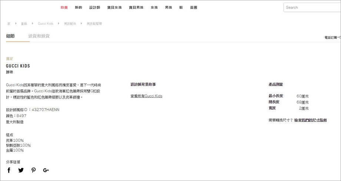Go to 男孩配件 breadcrumb
341x181 pixels.
pyautogui.click(x=70, y=24)
